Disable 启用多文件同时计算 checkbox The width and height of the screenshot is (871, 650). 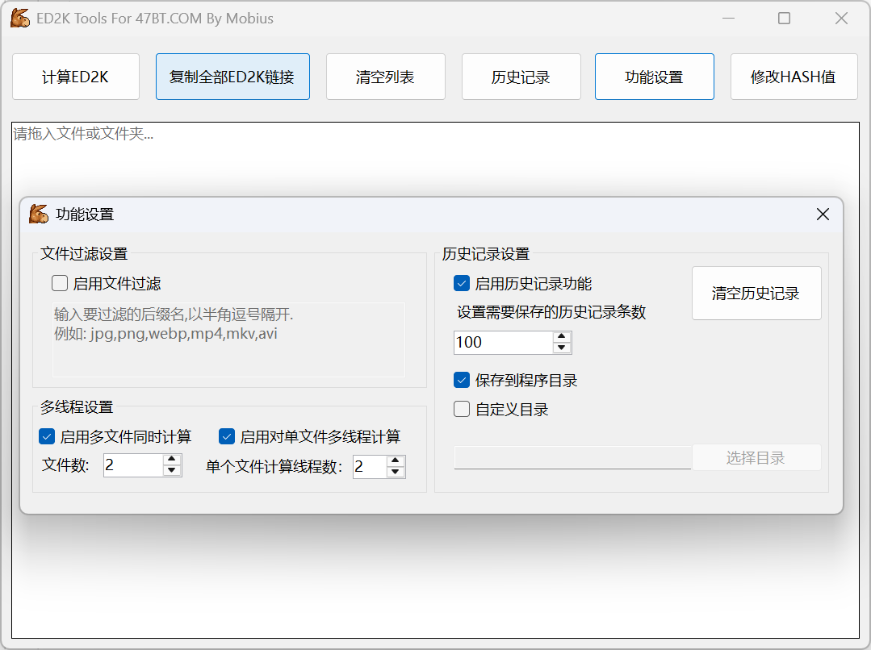pyautogui.click(x=47, y=436)
